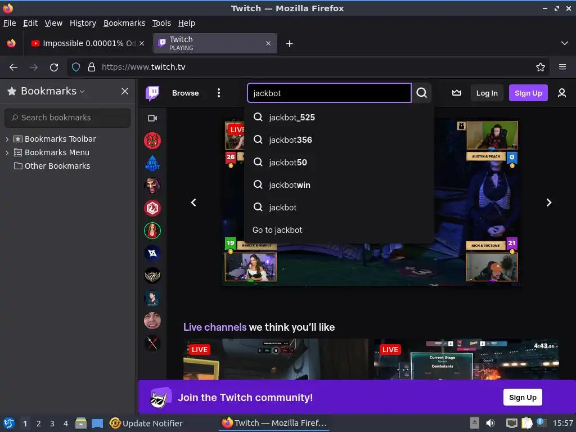Open the taskbar file manager icon
The image size is (576, 432).
click(81, 424)
